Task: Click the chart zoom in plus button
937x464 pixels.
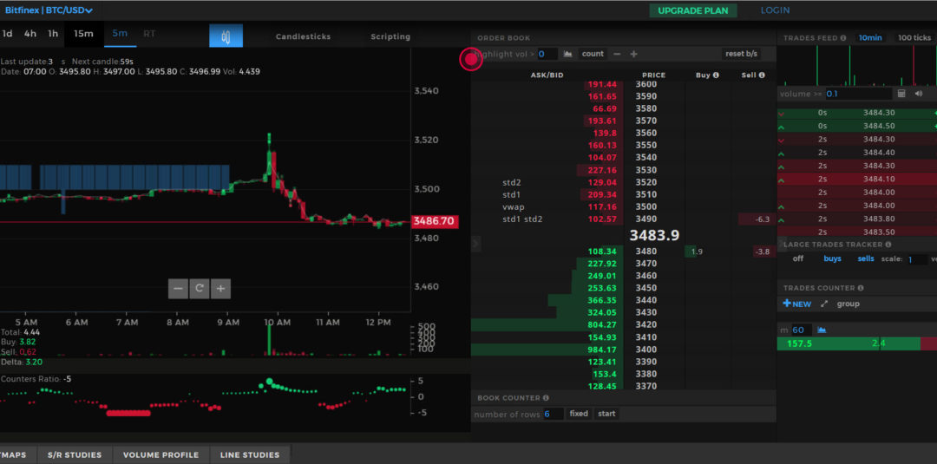Action: coord(221,289)
